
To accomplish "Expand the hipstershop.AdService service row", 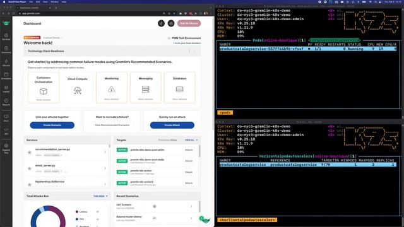I will pyautogui.click(x=105, y=184).
